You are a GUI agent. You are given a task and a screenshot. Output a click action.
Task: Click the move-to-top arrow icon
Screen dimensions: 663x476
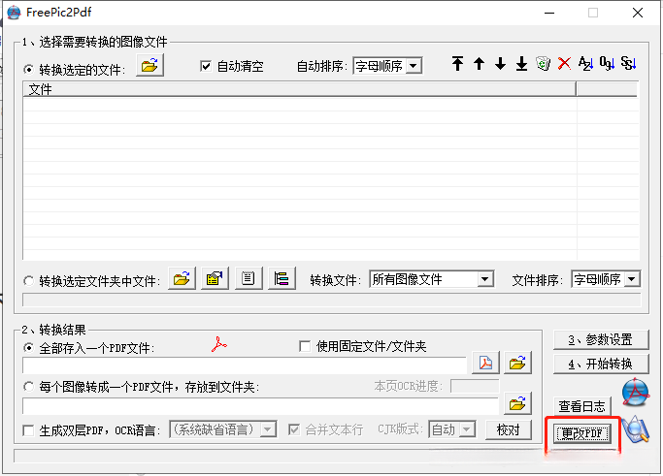tap(457, 64)
